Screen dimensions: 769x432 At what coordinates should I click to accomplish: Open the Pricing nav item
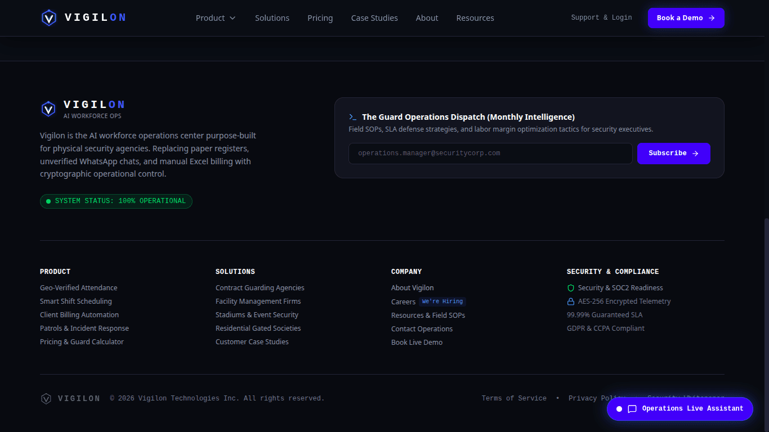click(x=320, y=18)
